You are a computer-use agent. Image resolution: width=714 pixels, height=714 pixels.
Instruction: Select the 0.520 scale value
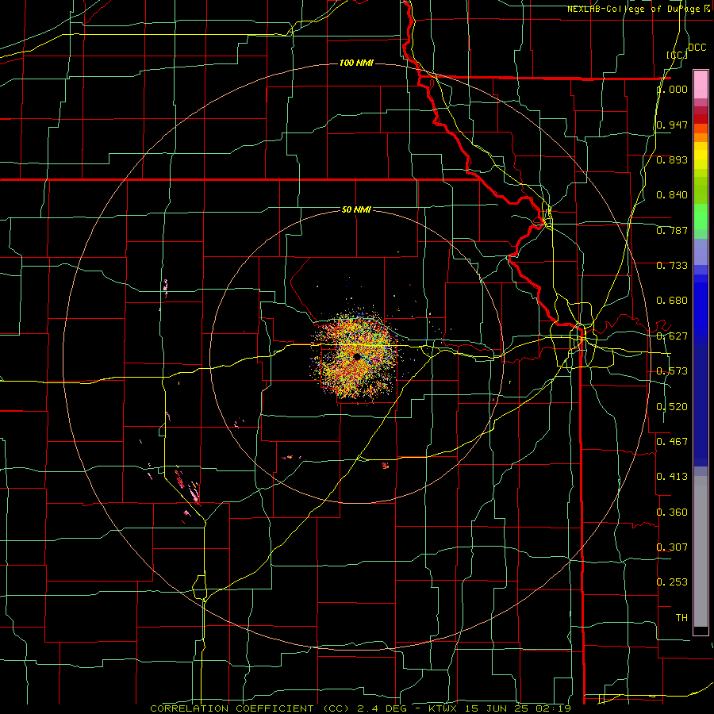tap(672, 407)
